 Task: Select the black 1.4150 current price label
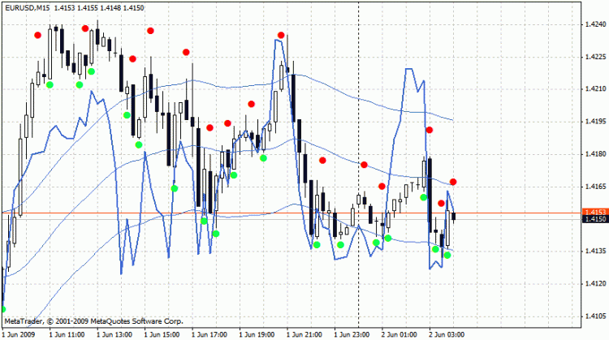click(x=594, y=219)
